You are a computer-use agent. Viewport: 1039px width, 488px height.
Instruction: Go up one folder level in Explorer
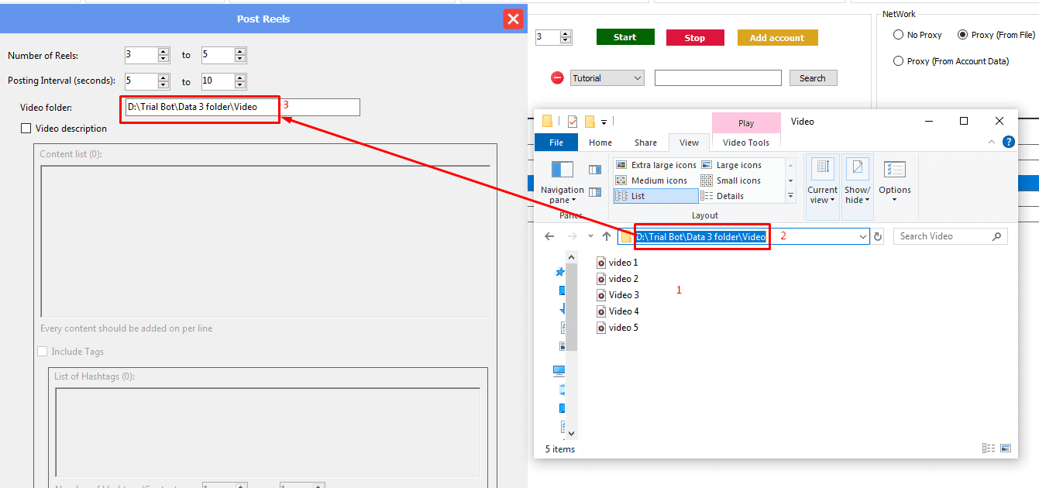(x=607, y=236)
